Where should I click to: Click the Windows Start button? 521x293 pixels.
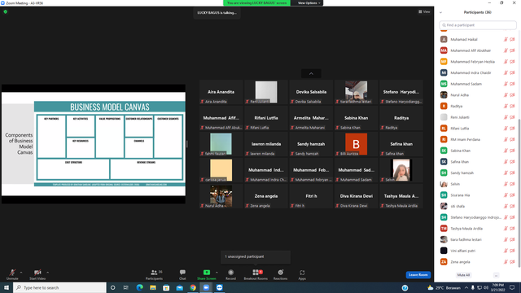pos(7,287)
